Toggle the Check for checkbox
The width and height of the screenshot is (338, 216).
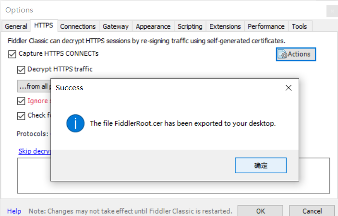coord(21,115)
